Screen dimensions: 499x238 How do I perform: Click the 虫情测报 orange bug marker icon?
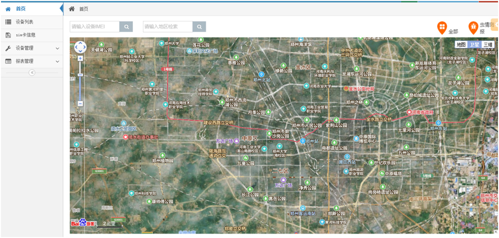473,27
